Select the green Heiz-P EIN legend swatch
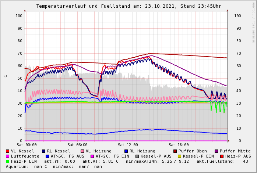Viewport: 257px width, 173px height. click(x=8, y=161)
